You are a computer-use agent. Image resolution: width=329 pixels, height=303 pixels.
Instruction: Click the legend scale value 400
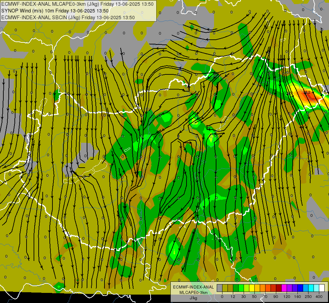[x=319, y=297]
